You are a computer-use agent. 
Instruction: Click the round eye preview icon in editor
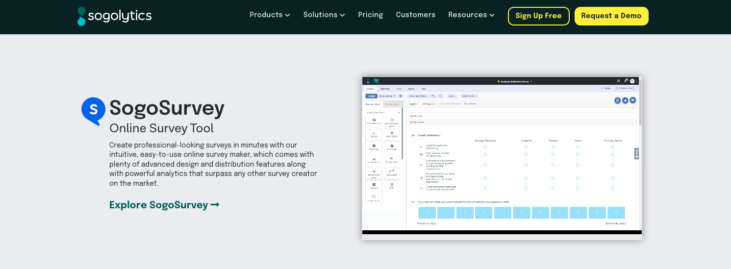(632, 100)
